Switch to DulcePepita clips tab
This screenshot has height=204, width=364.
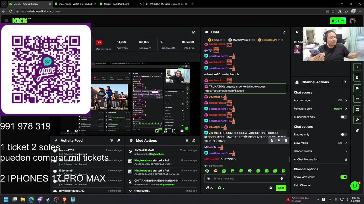tap(75, 4)
